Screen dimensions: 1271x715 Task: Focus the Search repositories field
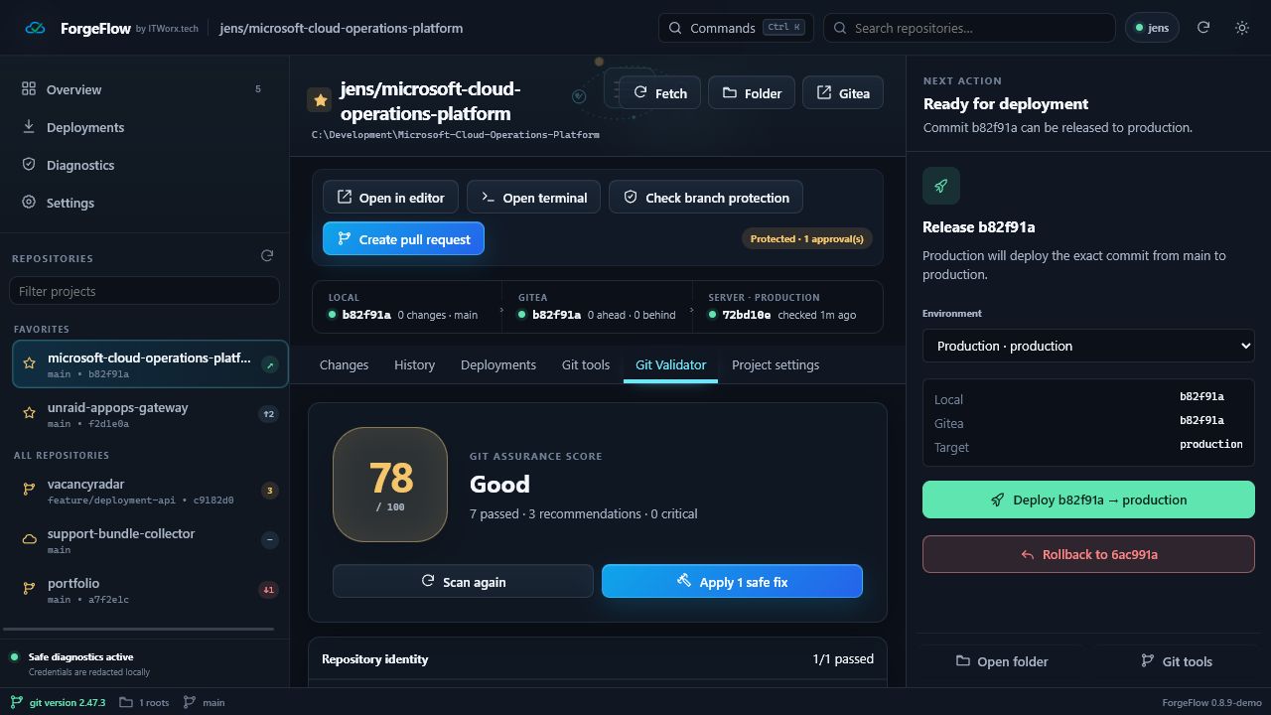coord(969,28)
